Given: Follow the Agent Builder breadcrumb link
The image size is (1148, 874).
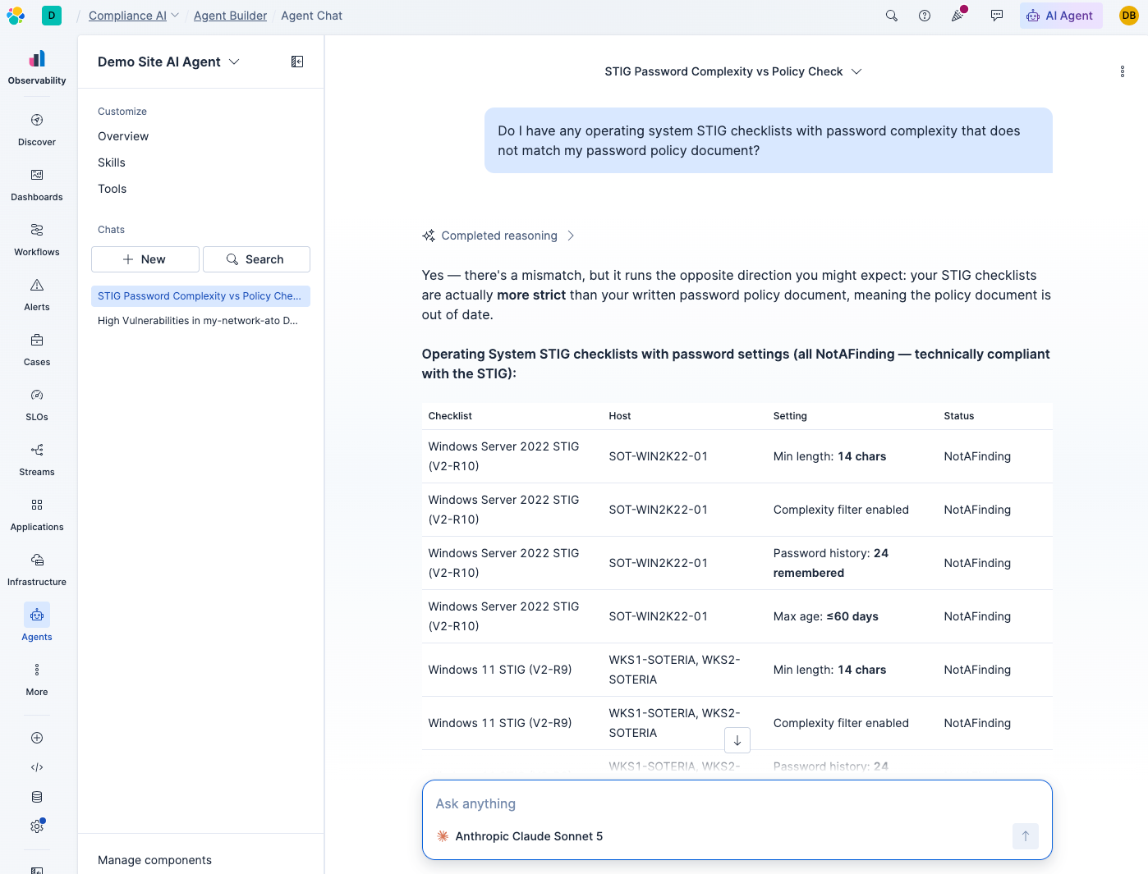Looking at the screenshot, I should [230, 16].
